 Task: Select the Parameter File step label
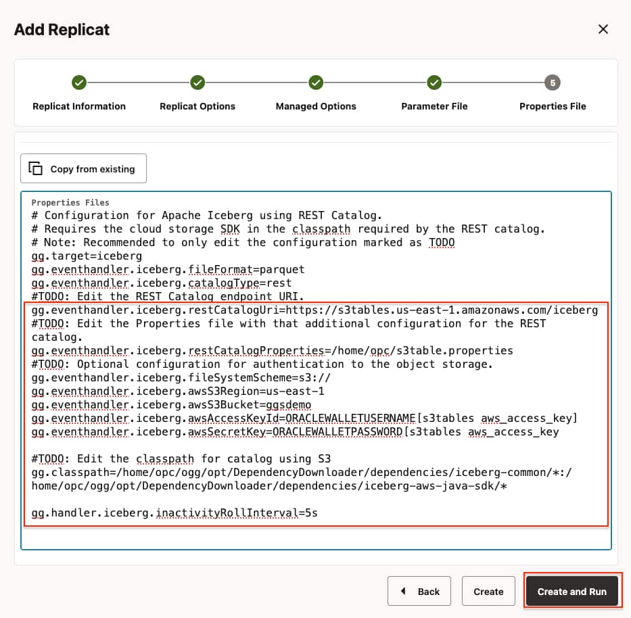pos(434,106)
